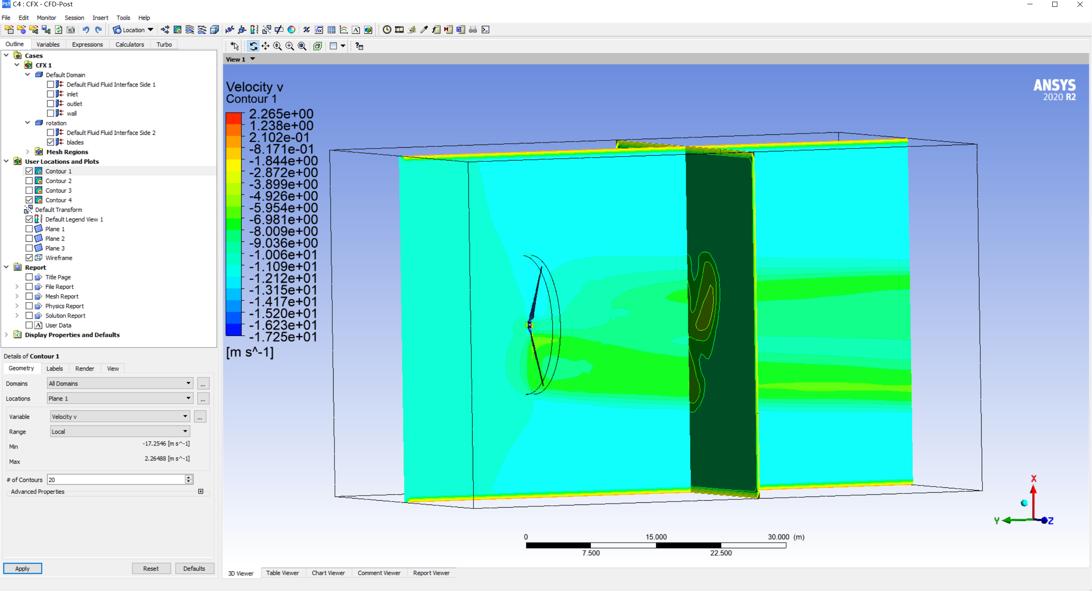
Task: Create a new Expression from the toolbar
Action: click(x=319, y=30)
